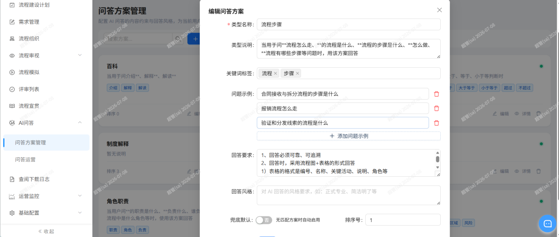
Task: Collapse the AI问答 submenu chevron
Action: click(80, 123)
